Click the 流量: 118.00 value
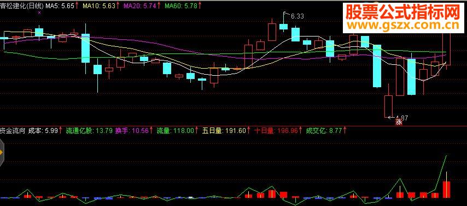 coord(178,130)
